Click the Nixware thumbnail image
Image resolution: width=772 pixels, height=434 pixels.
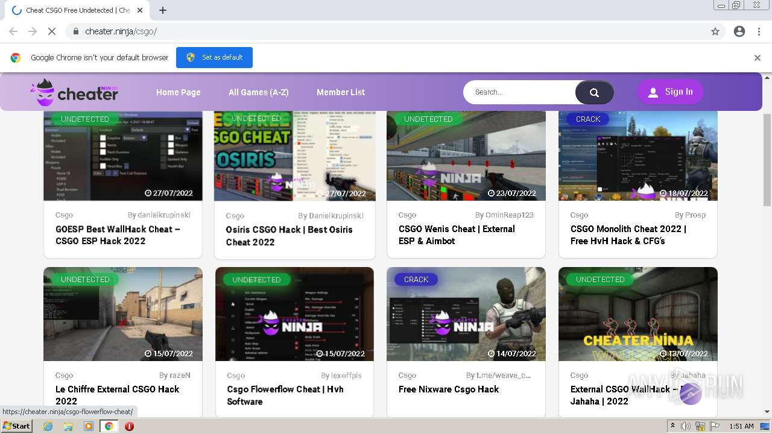coord(466,314)
